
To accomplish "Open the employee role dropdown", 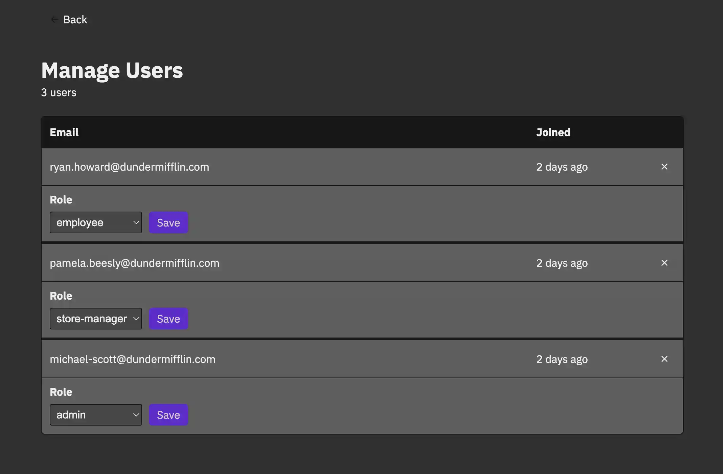I will coord(96,222).
